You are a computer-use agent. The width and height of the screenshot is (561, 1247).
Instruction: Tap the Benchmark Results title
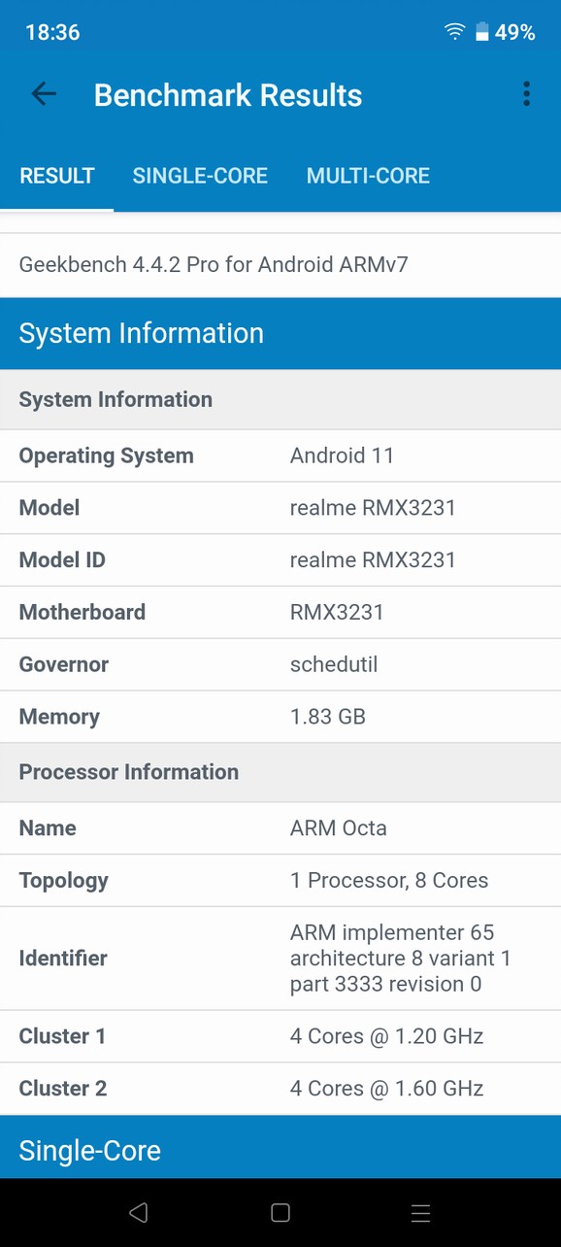[228, 95]
